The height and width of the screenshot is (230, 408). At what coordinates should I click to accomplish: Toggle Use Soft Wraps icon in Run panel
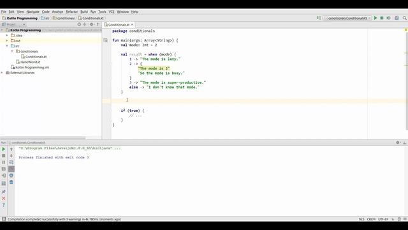click(11, 162)
